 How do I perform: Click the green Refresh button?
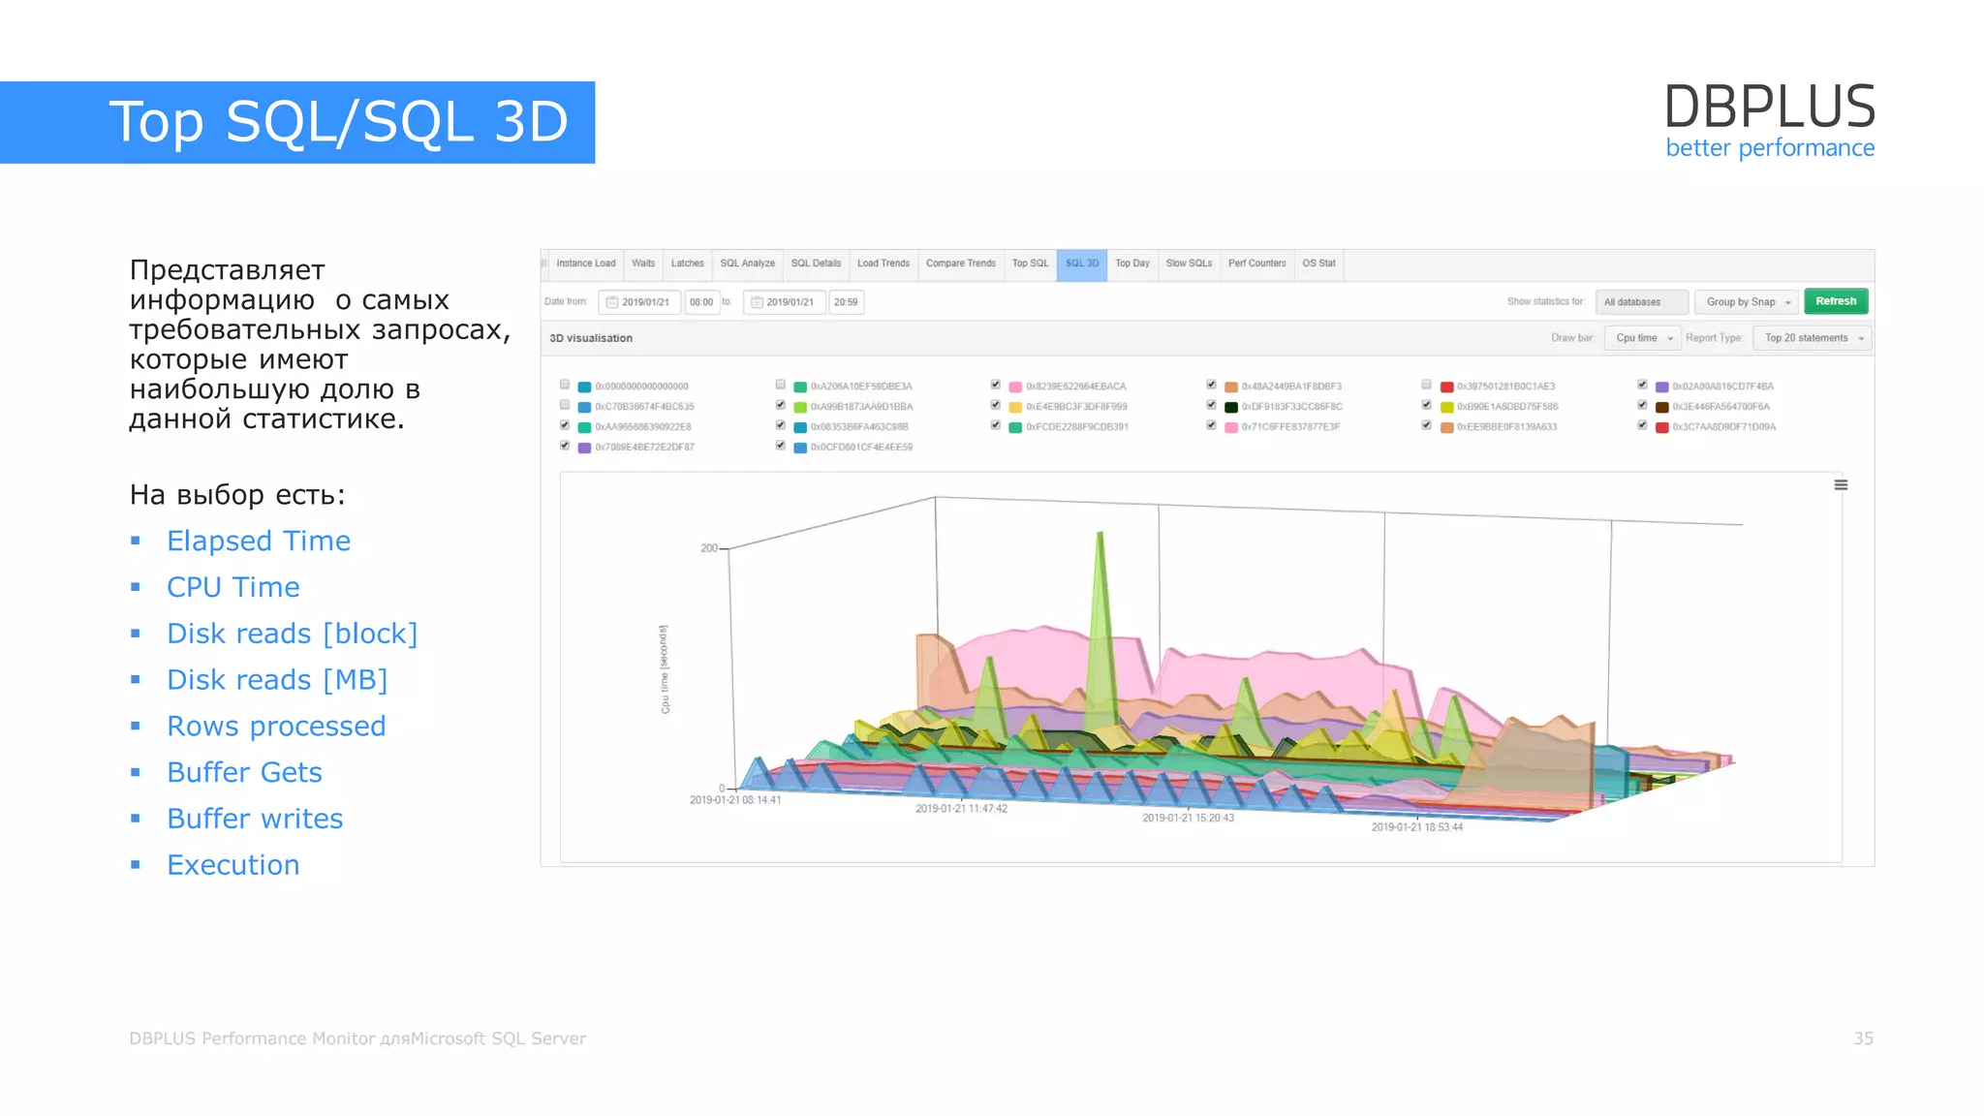click(1836, 301)
